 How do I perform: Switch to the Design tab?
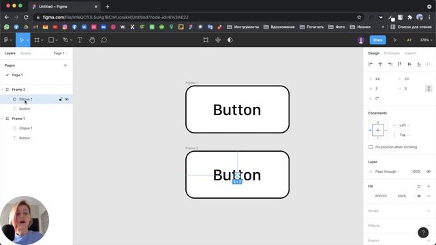tap(373, 53)
